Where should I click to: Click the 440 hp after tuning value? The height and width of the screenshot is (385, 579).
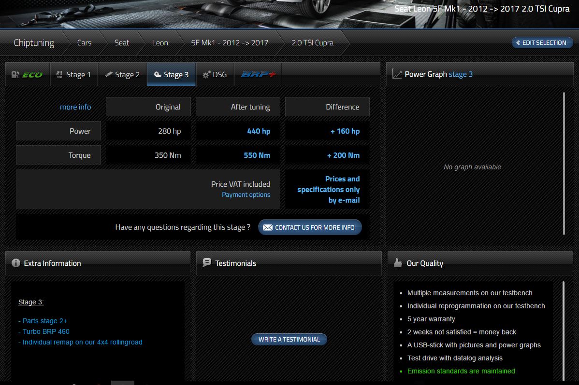[x=259, y=131]
